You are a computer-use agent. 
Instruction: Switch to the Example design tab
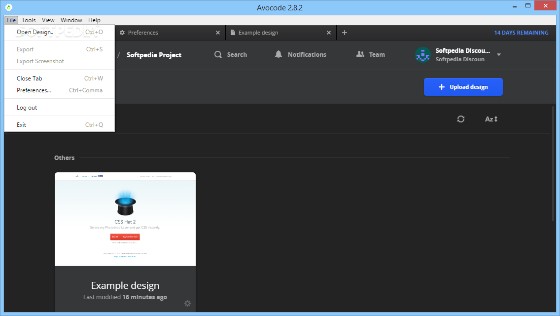[x=280, y=33]
